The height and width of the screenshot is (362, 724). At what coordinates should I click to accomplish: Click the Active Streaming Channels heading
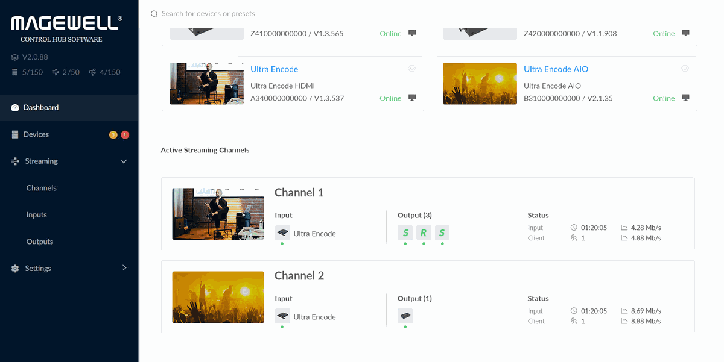click(x=205, y=150)
